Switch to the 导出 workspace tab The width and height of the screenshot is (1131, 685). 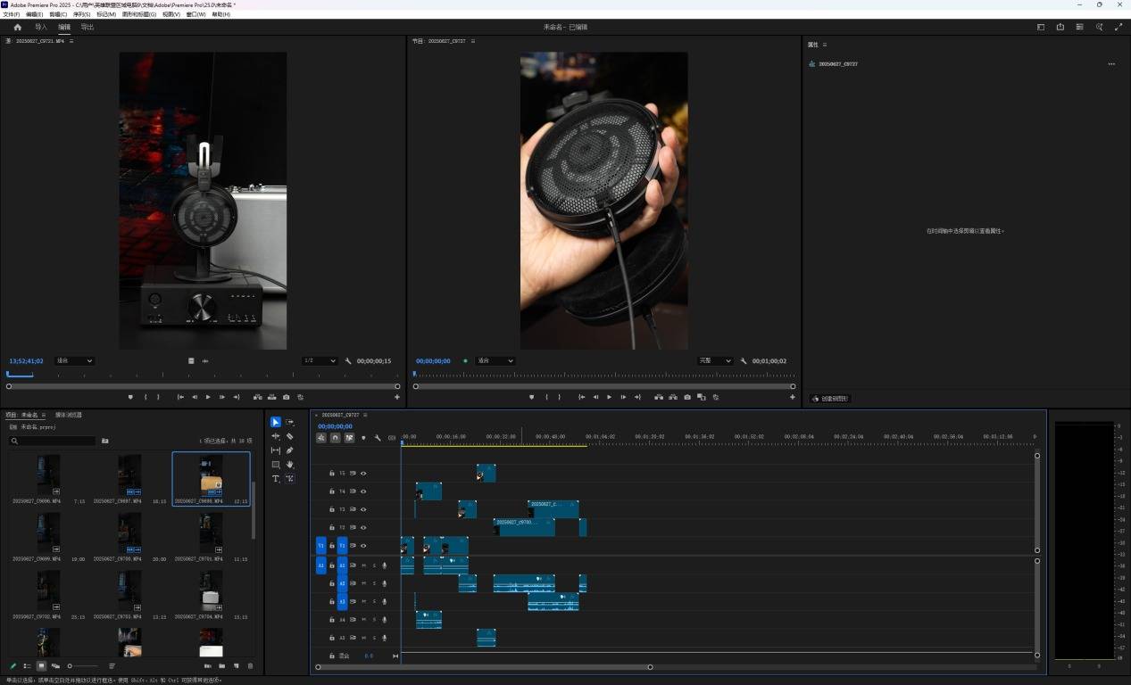[x=87, y=28]
